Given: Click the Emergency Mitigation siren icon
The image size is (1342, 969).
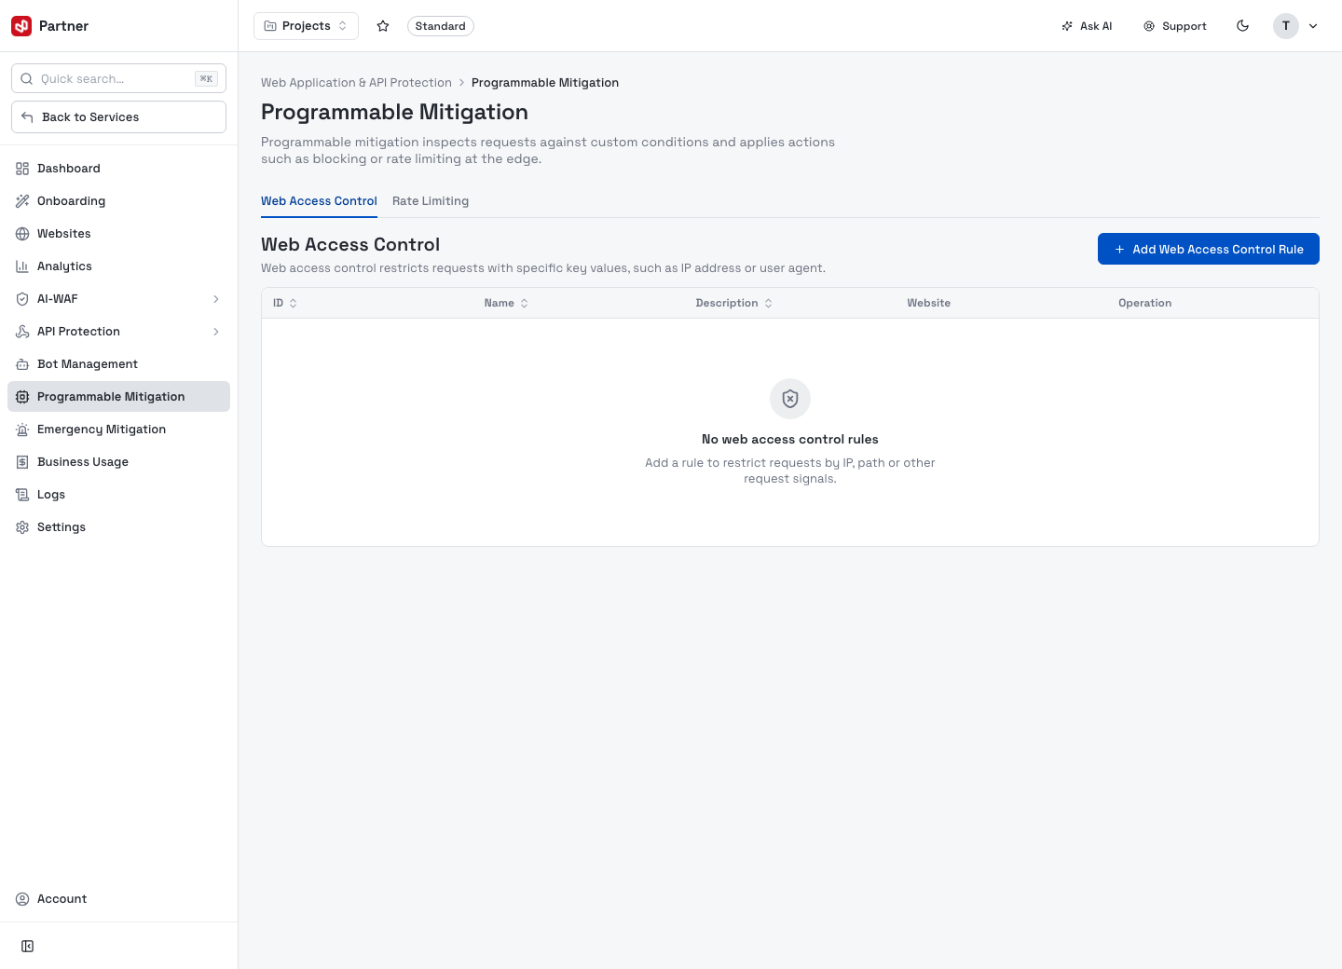Looking at the screenshot, I should pos(22,430).
